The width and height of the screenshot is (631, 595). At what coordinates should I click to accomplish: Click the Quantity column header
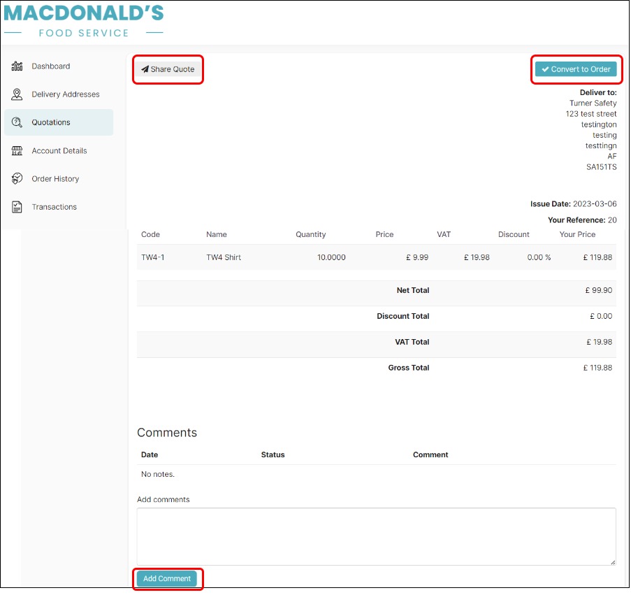coord(310,234)
